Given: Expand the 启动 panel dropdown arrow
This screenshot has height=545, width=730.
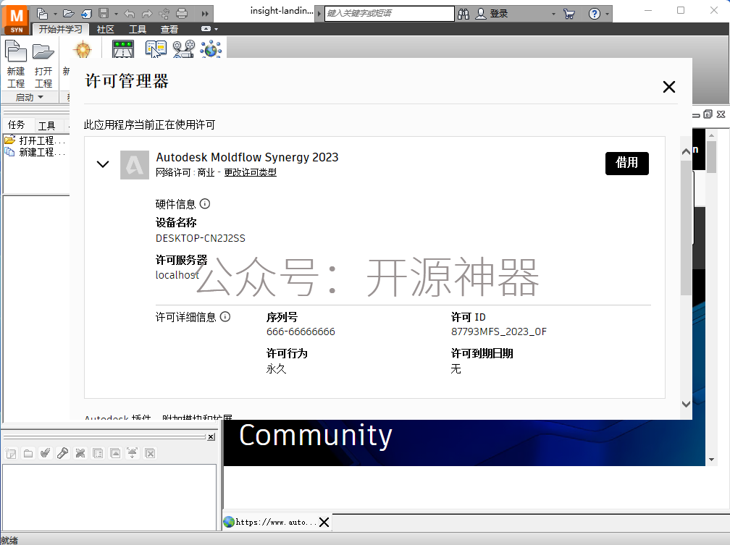Looking at the screenshot, I should tap(41, 97).
